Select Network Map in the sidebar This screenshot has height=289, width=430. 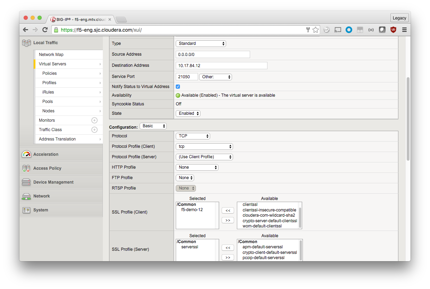coord(51,55)
